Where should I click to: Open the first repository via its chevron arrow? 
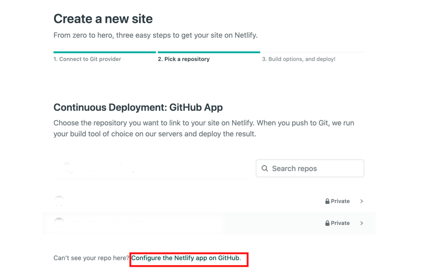click(361, 201)
